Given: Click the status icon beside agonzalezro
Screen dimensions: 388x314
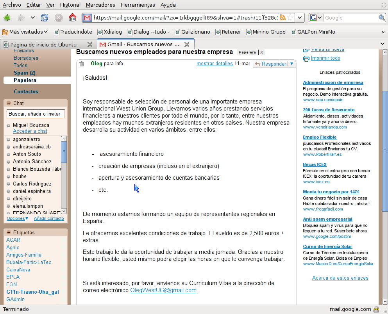Looking at the screenshot, I should [x=9, y=139].
